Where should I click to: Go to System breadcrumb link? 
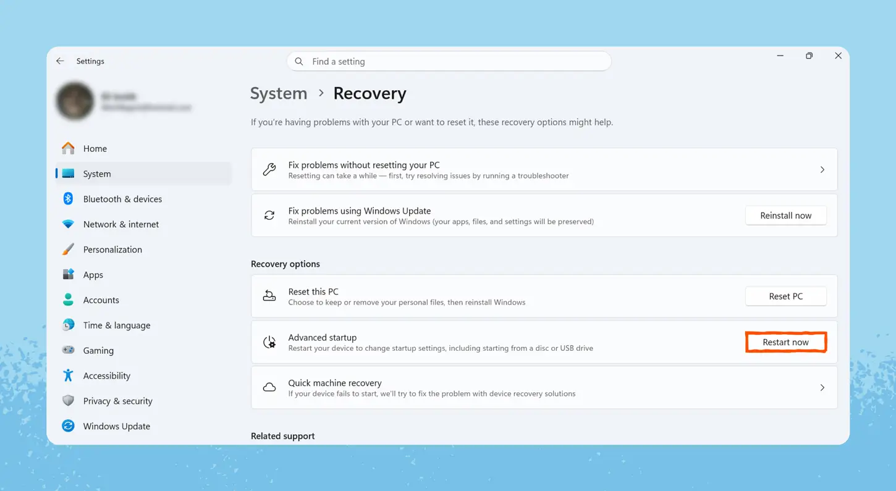279,93
